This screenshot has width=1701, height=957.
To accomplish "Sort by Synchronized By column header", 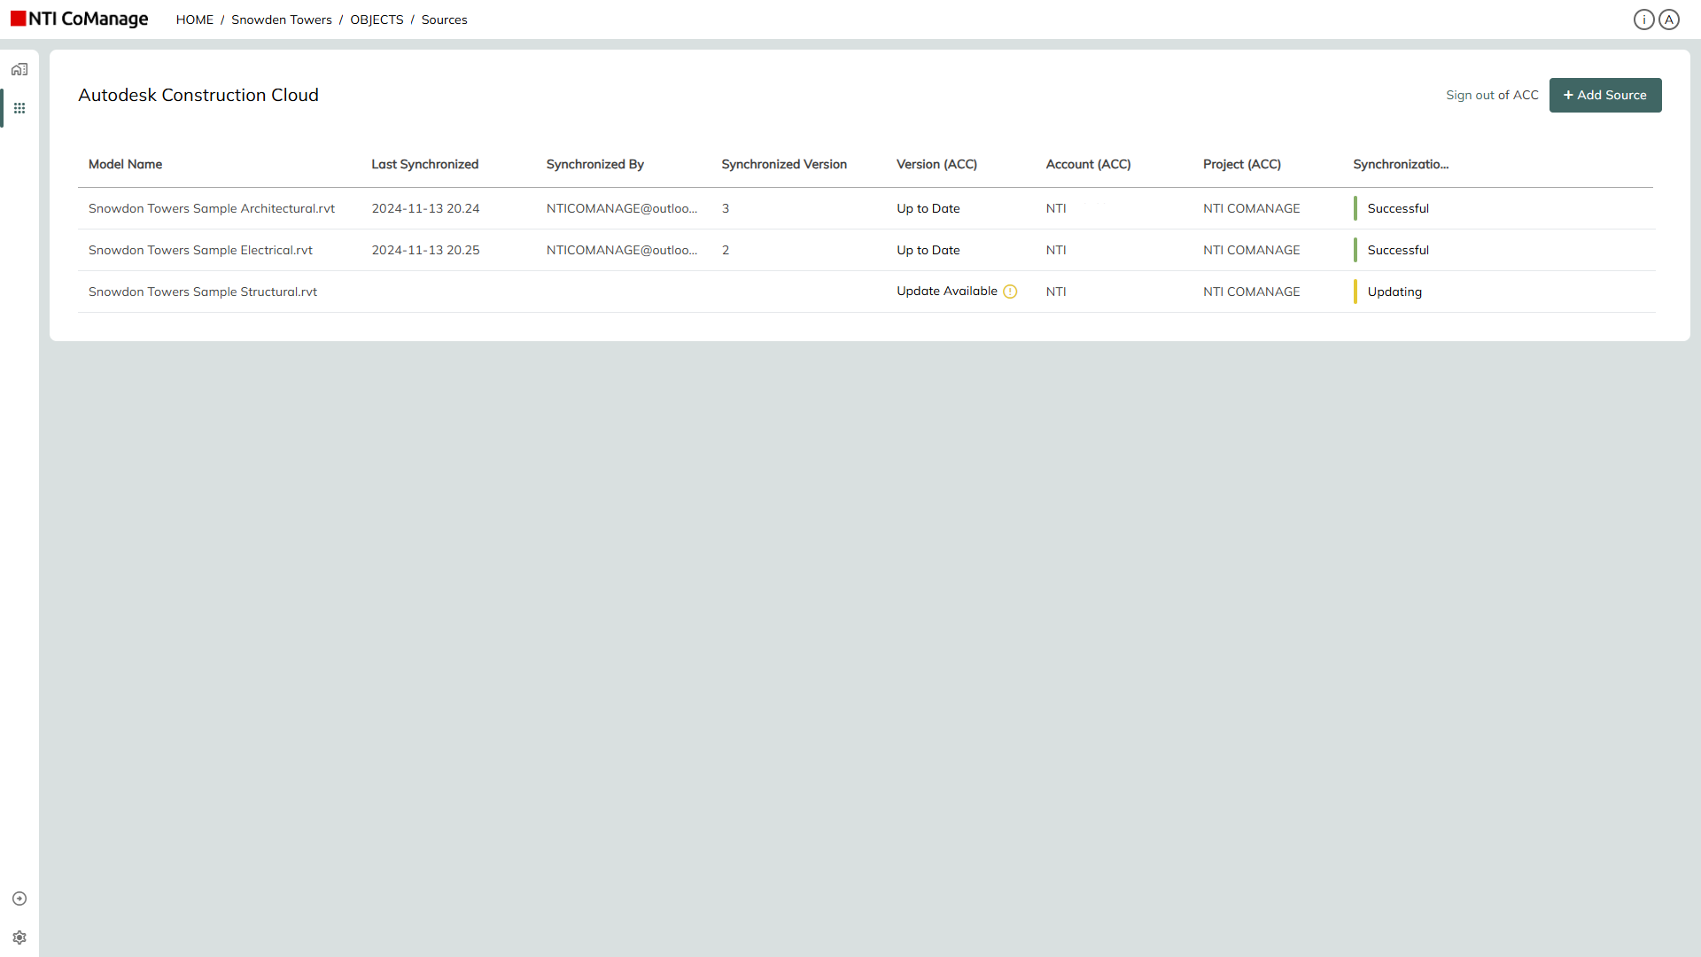I will (595, 164).
